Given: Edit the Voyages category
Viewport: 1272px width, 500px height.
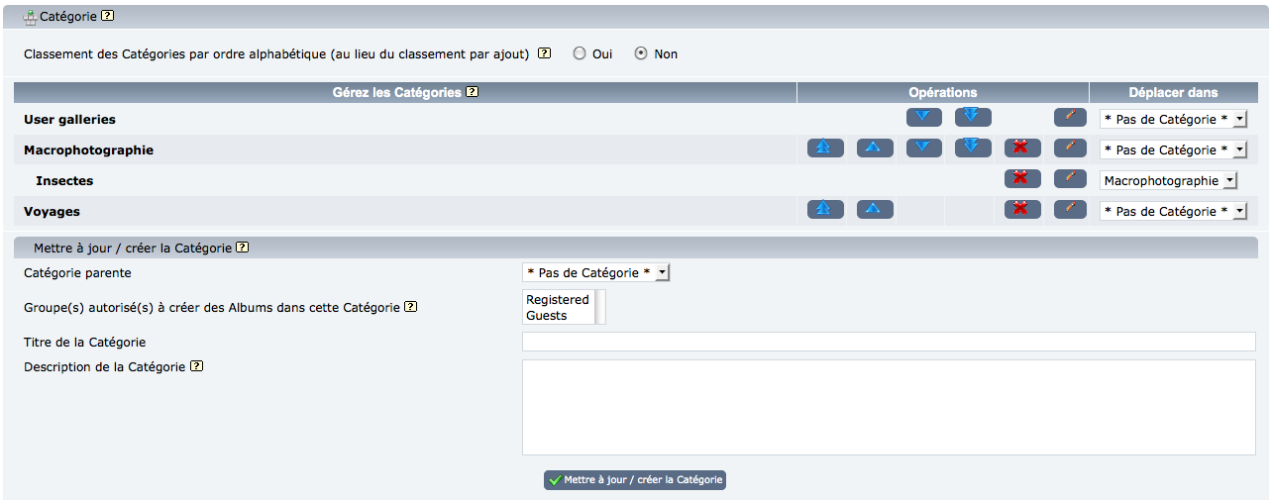Looking at the screenshot, I should click(x=1070, y=210).
